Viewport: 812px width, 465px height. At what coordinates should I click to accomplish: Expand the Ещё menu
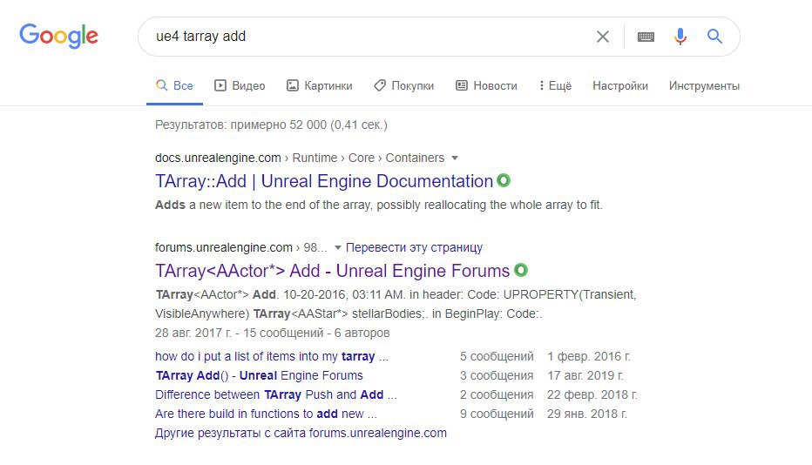click(x=555, y=86)
